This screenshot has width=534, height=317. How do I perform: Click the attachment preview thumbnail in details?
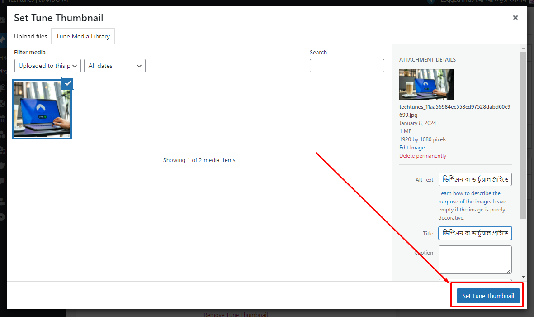click(x=426, y=85)
